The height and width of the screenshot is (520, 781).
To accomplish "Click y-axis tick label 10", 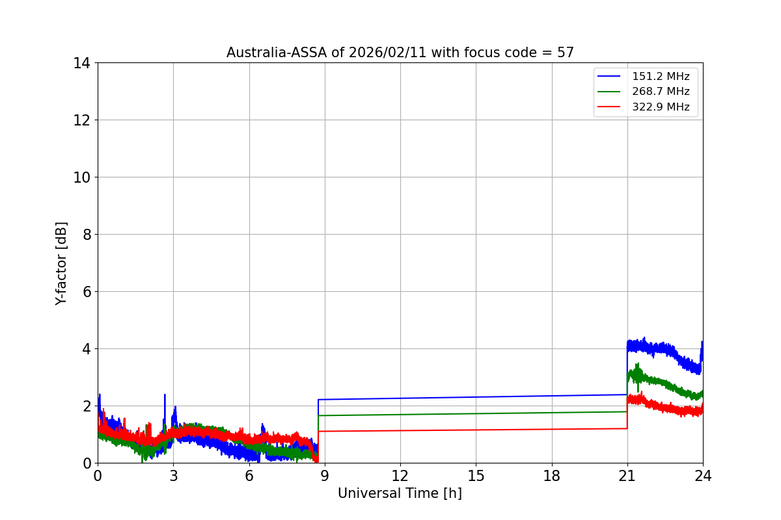I will [82, 177].
